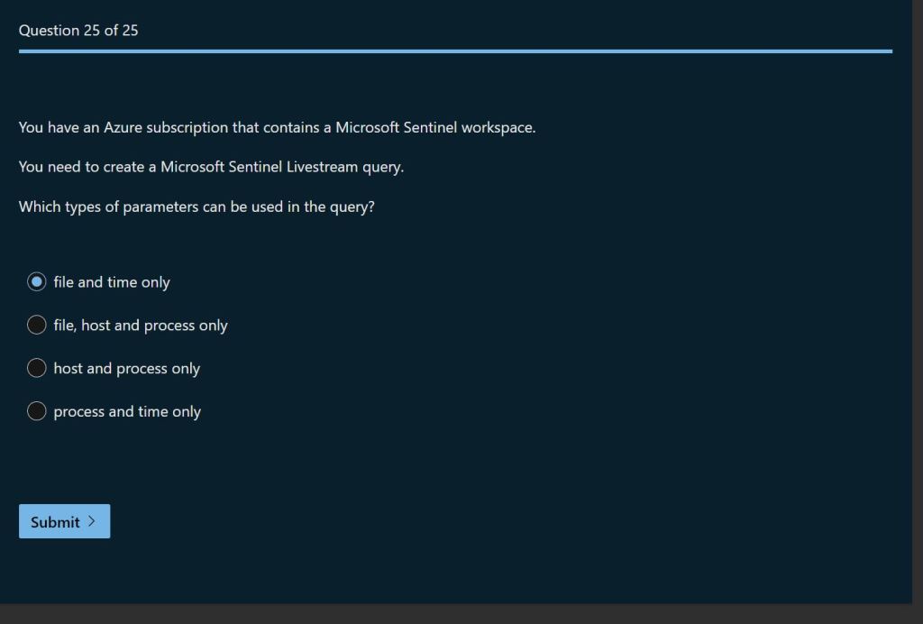Click the "create a Microsoft Sentinel Livestream query" sentence
Viewport: 923px width, 624px height.
click(211, 168)
